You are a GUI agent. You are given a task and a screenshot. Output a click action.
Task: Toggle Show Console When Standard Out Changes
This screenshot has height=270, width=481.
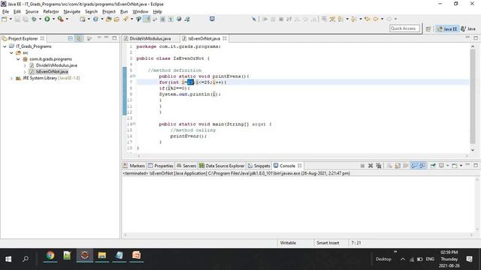414,166
